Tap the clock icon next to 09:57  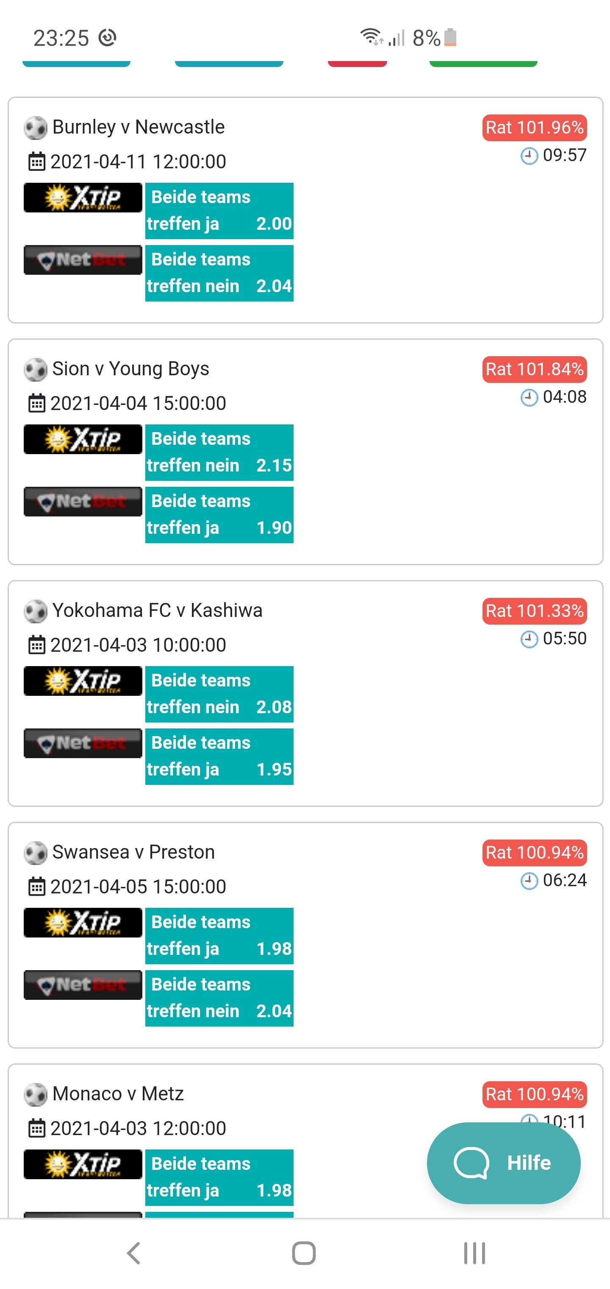click(x=529, y=156)
